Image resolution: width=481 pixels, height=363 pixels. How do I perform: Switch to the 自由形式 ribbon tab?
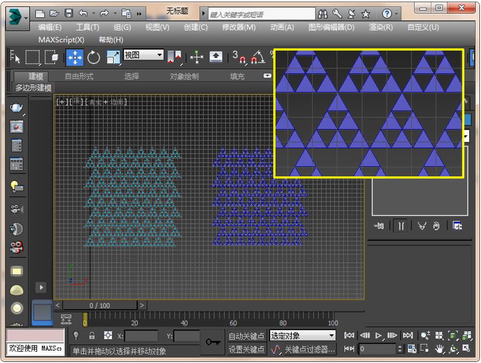(79, 76)
